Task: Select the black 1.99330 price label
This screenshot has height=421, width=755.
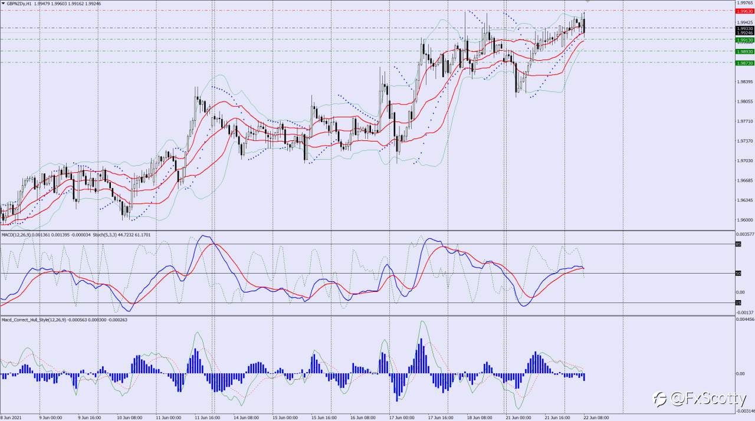Action: [745, 28]
